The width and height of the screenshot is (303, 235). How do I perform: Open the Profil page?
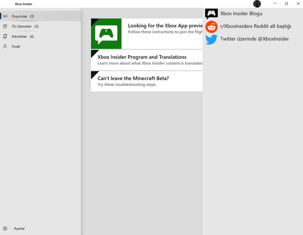40,46
